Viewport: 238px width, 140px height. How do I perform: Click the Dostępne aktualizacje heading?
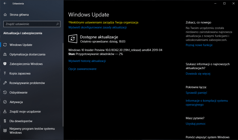99,37
